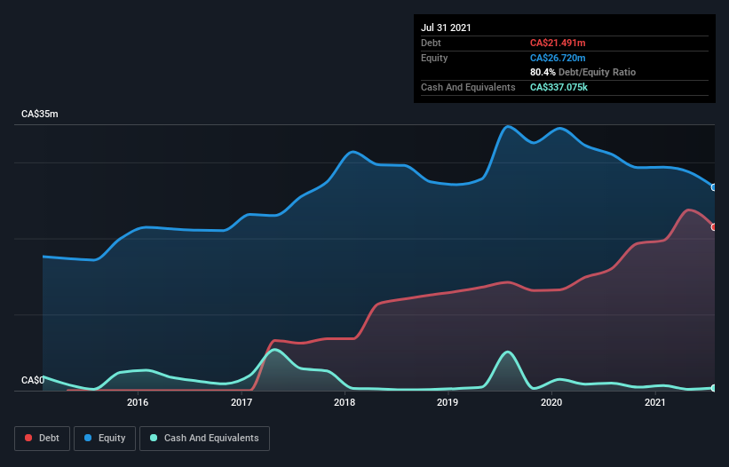Click the red Debt legend dot

[x=28, y=438]
